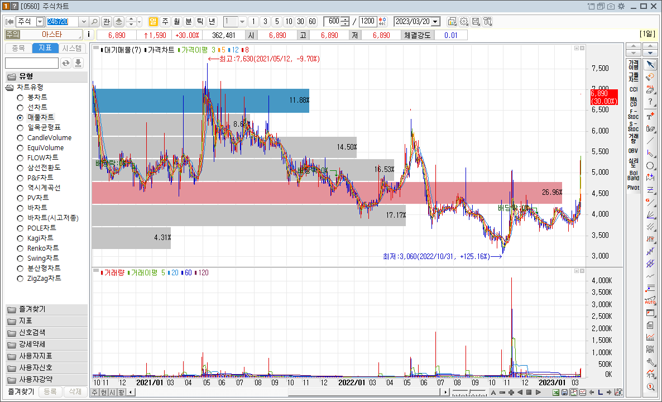Viewport: 662px width, 402px height.
Task: Expand the 신호검색 folder section
Action: [x=46, y=333]
